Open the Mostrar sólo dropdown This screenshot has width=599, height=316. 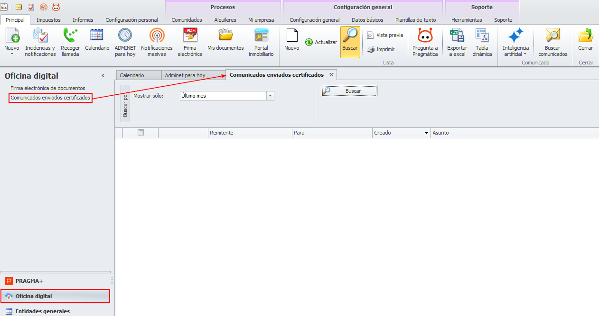point(271,96)
